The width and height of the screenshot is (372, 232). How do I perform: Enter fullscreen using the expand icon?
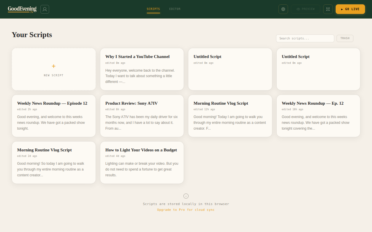click(328, 9)
